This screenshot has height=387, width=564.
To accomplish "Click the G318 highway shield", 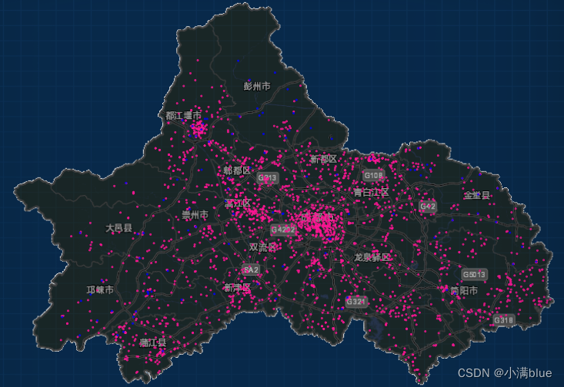I will [x=503, y=320].
